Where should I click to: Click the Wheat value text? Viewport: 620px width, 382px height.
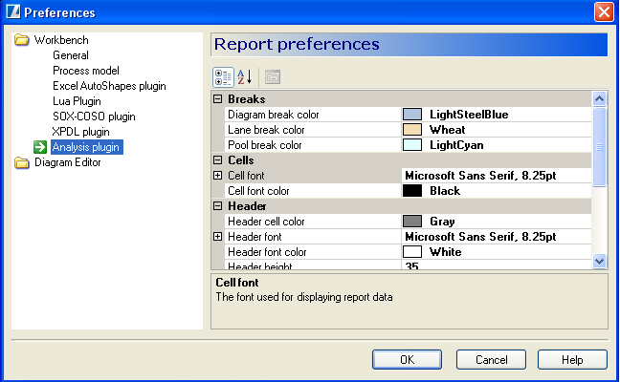click(447, 130)
